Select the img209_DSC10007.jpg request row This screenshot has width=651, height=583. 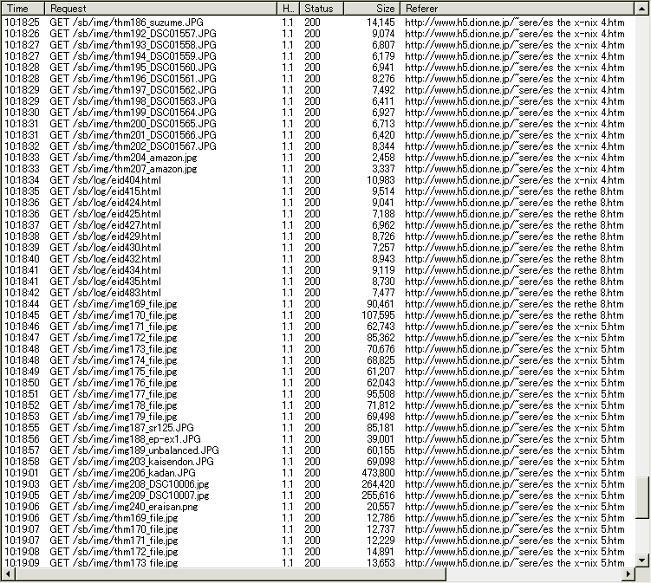(317, 496)
